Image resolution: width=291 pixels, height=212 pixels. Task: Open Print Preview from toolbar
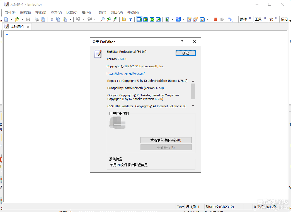click(43, 19)
